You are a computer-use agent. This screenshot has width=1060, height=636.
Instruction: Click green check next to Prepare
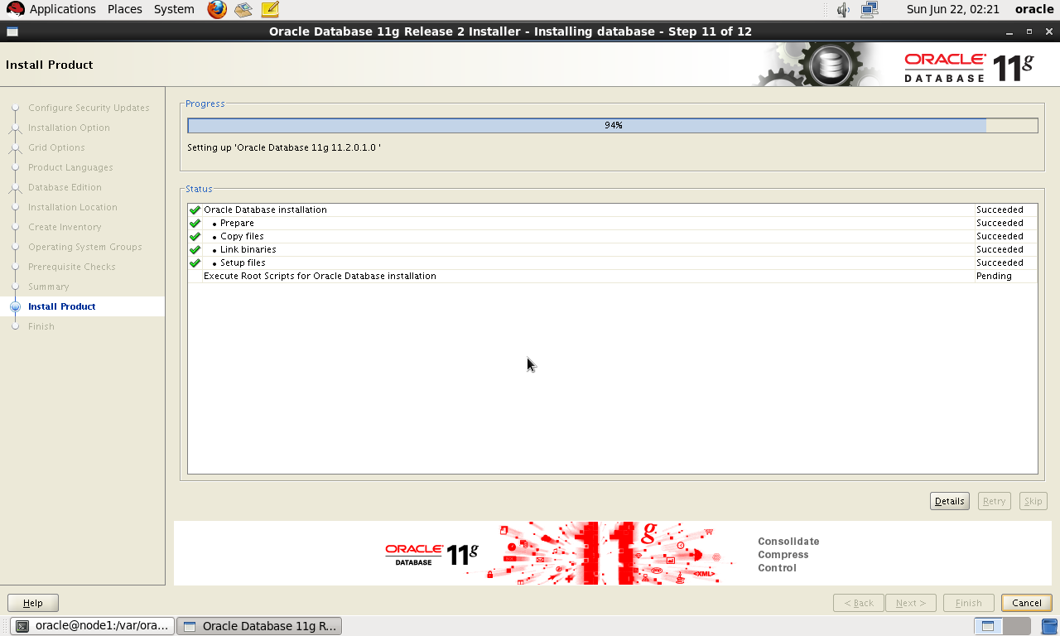pyautogui.click(x=195, y=224)
